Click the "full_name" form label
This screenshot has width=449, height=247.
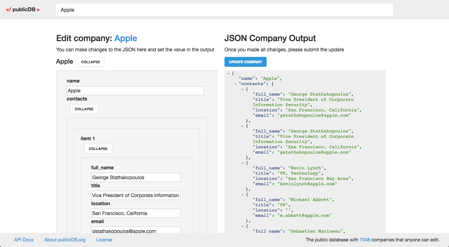[x=102, y=168]
